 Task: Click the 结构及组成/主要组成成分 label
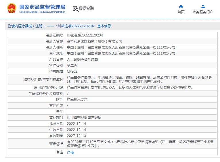coord(43,80)
